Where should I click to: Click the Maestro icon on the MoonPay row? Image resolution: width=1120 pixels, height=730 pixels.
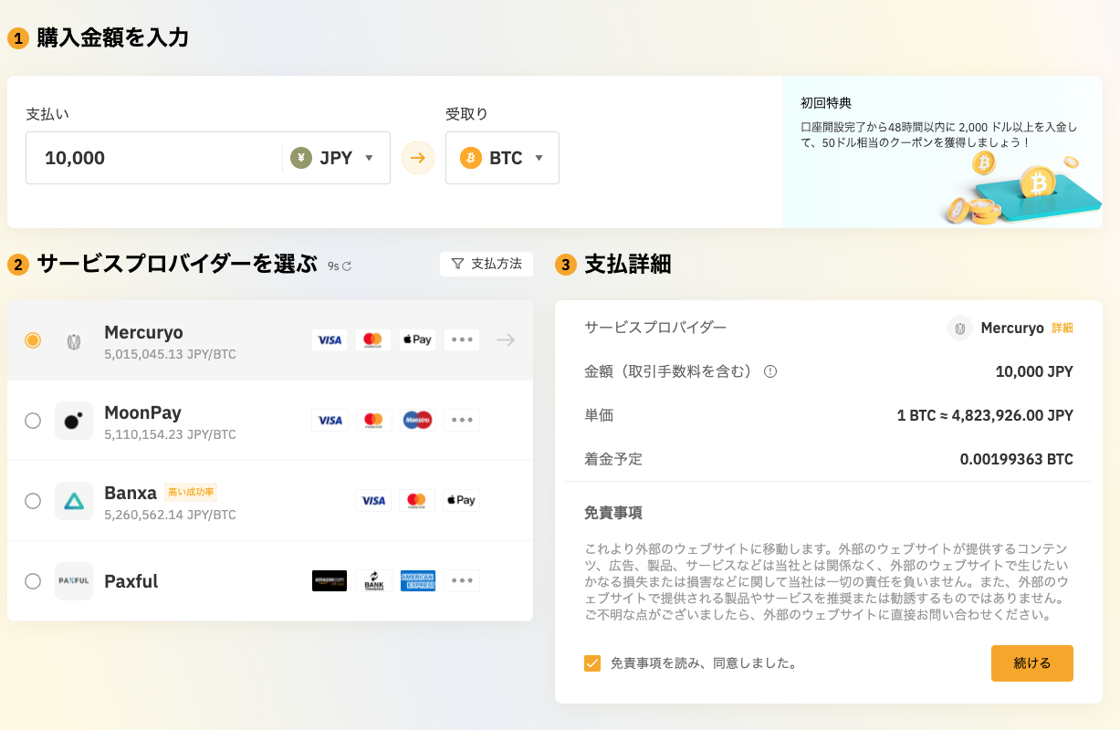[417, 420]
